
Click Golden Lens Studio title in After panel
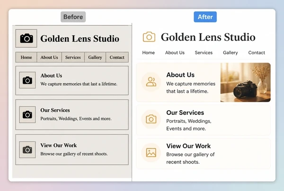pos(208,37)
